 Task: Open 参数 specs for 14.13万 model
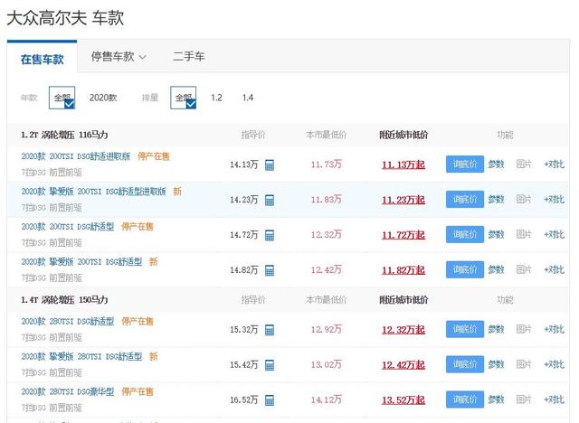tap(496, 164)
